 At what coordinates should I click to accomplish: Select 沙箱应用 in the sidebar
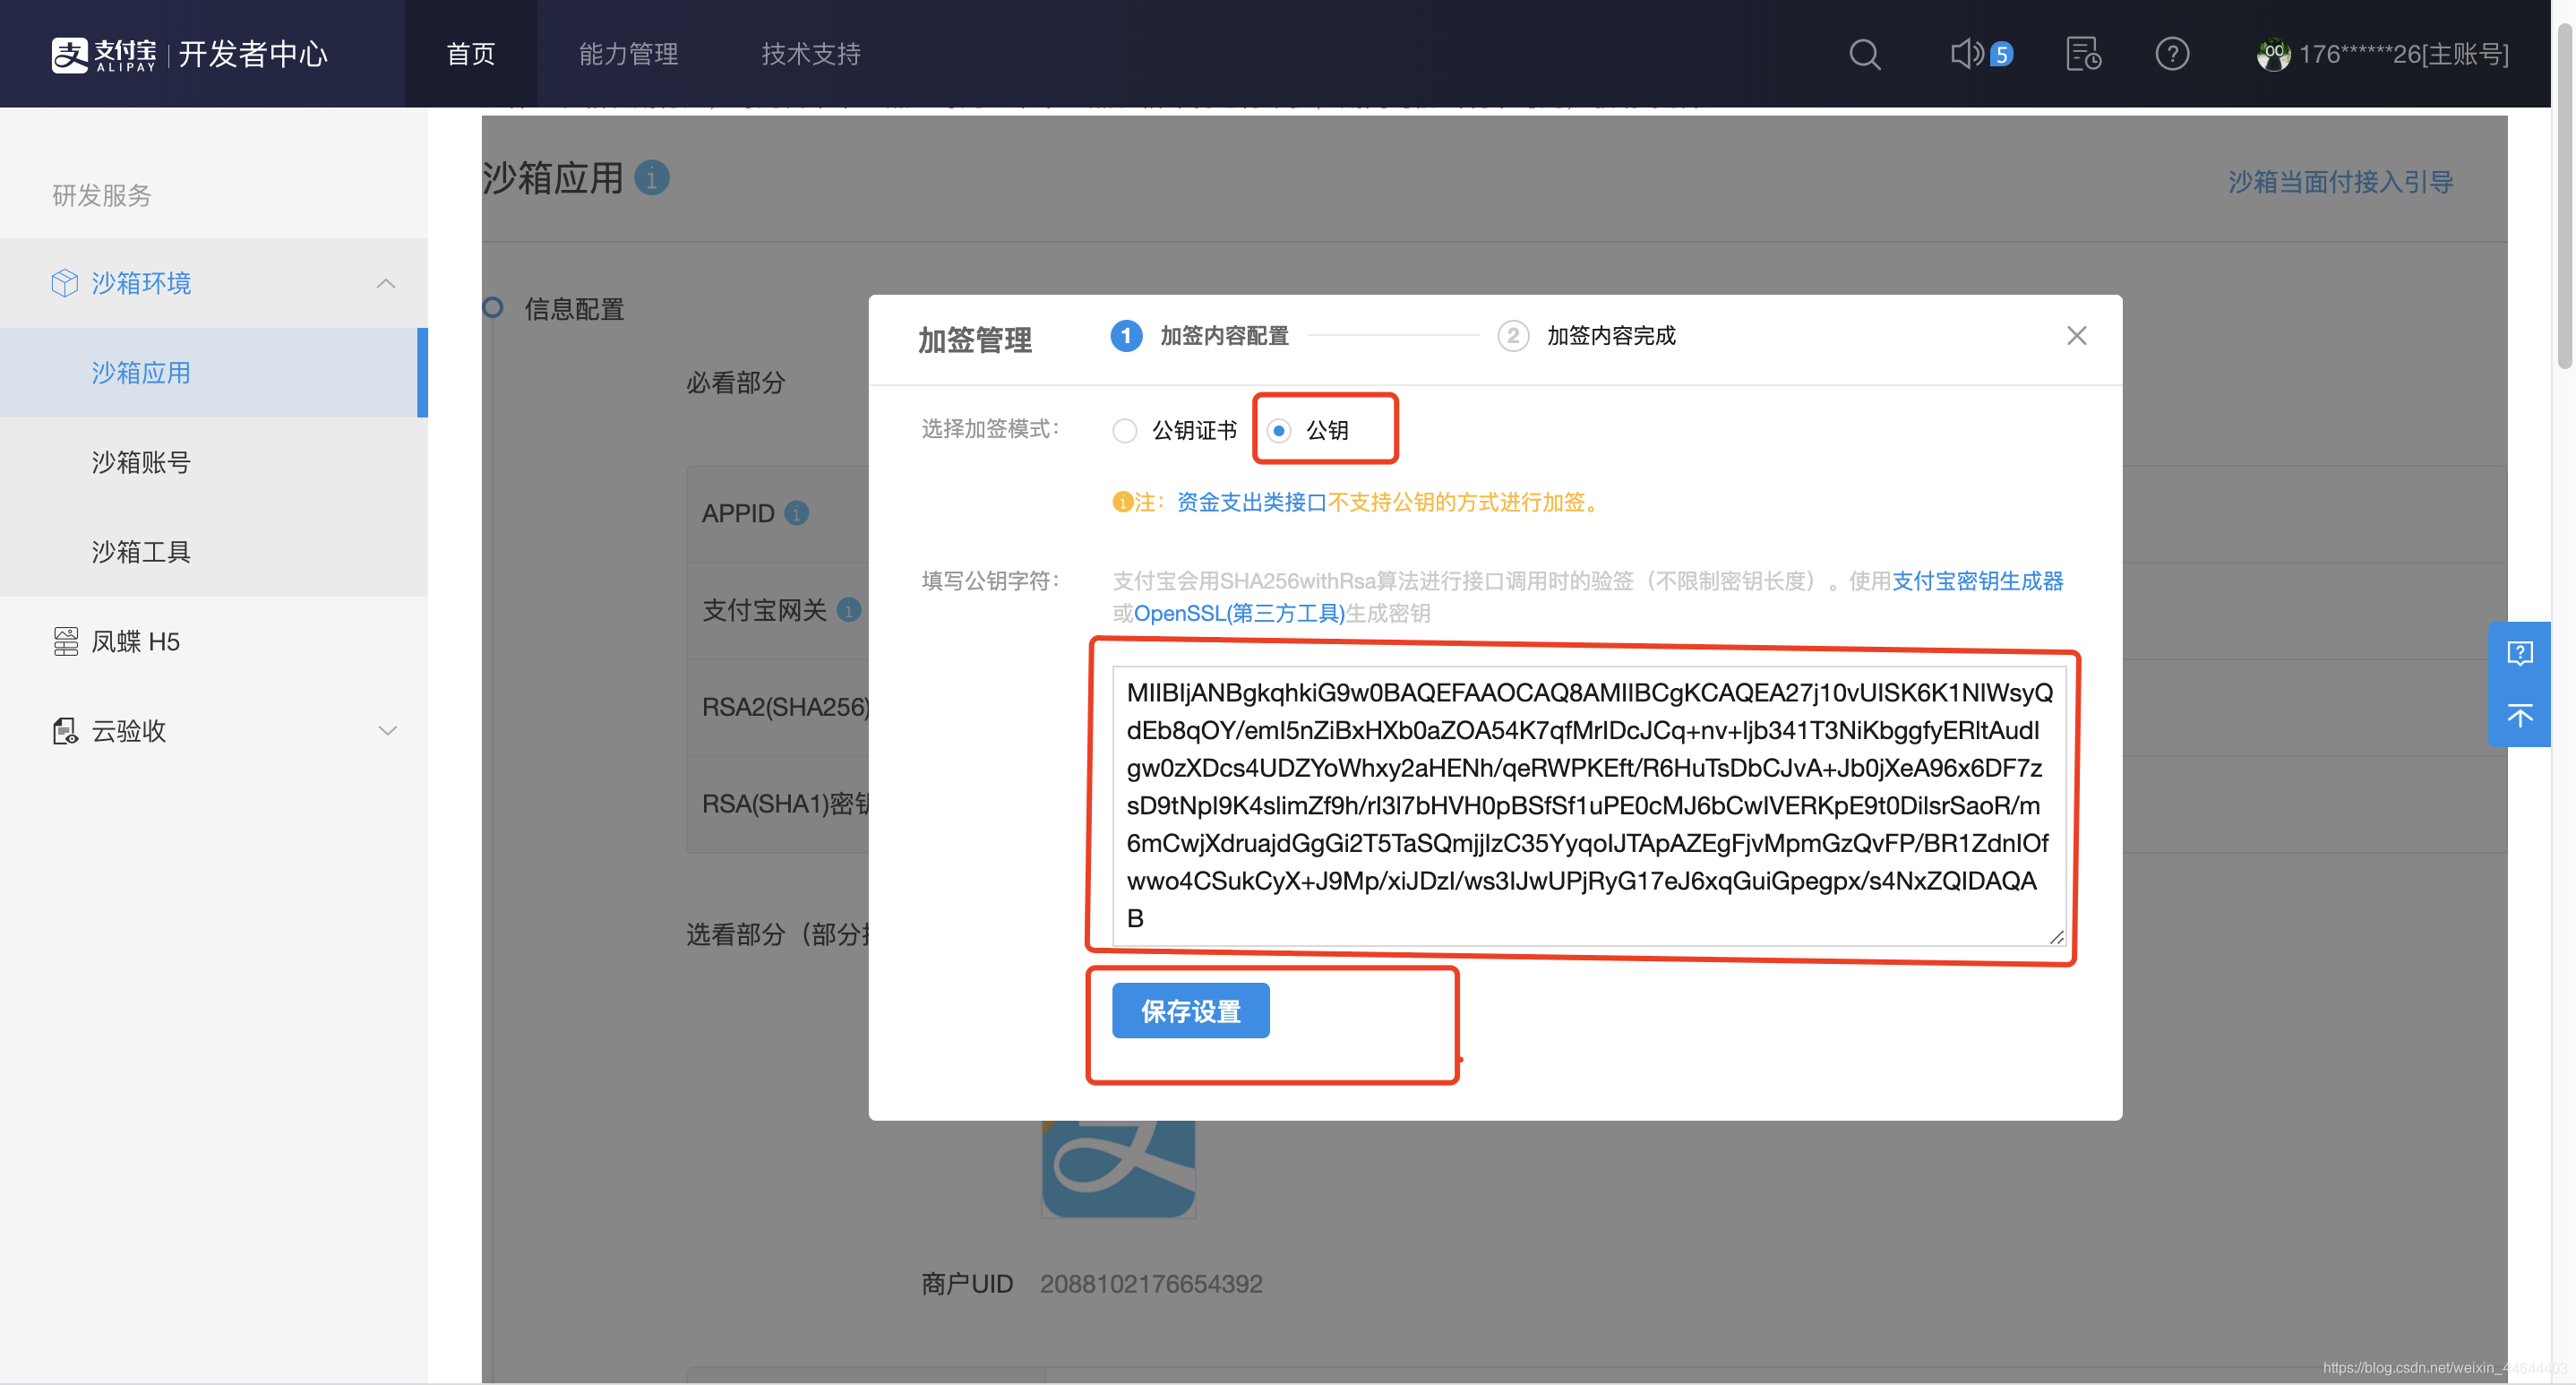[214, 373]
